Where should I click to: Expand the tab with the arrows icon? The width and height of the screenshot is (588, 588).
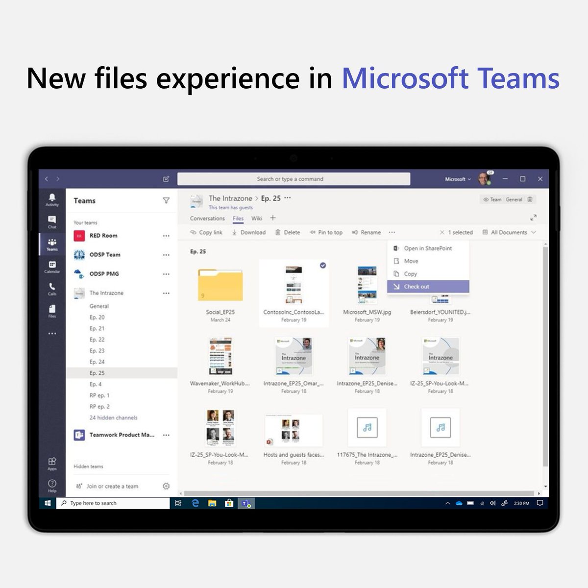[534, 218]
